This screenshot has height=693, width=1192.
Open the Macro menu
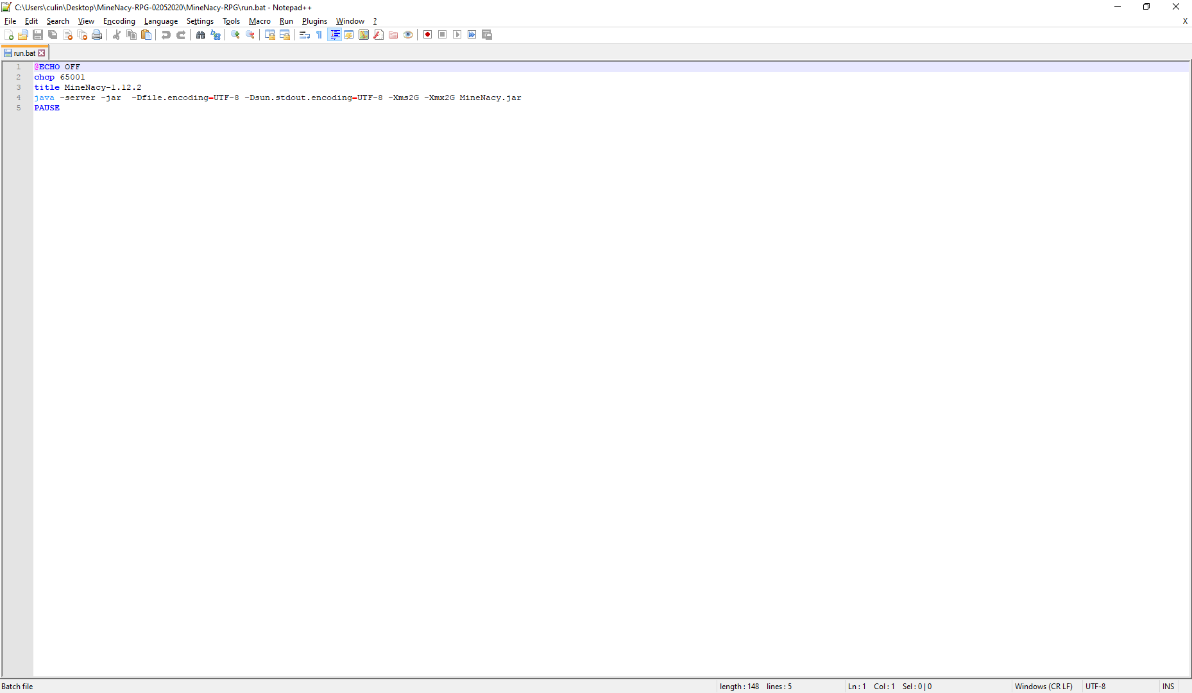(x=260, y=21)
